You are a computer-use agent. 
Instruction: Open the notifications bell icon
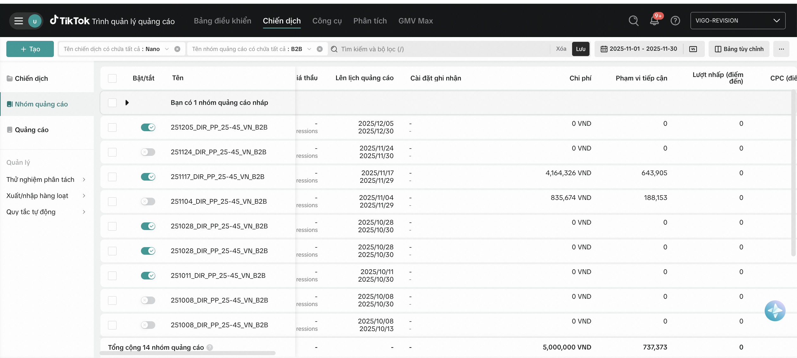point(654,21)
